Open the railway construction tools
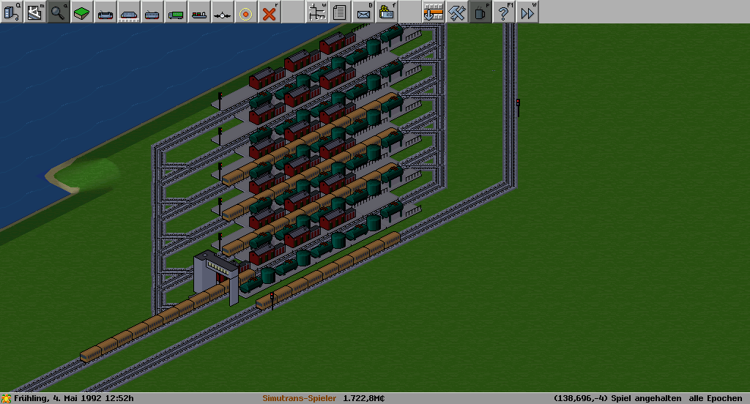Screen dimensions: 750x404 click(105, 12)
